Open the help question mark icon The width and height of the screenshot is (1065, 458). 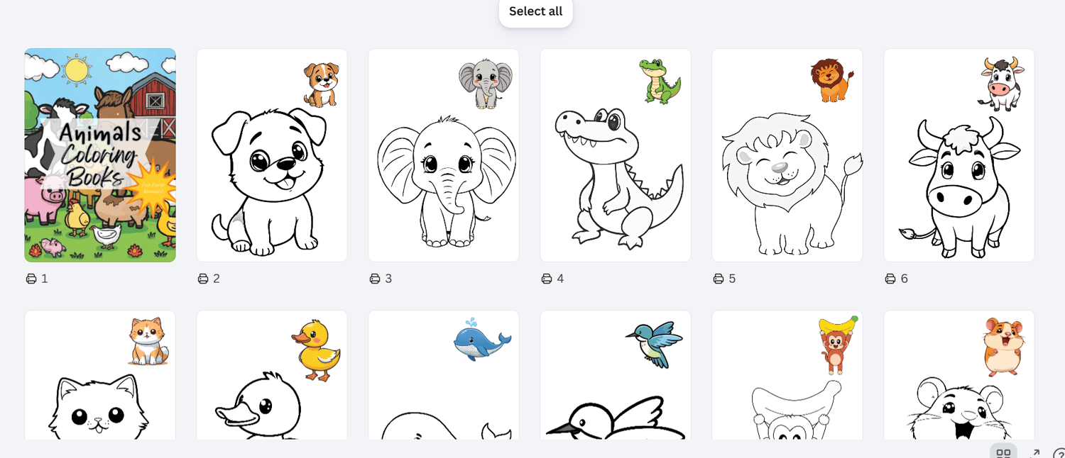1059,454
